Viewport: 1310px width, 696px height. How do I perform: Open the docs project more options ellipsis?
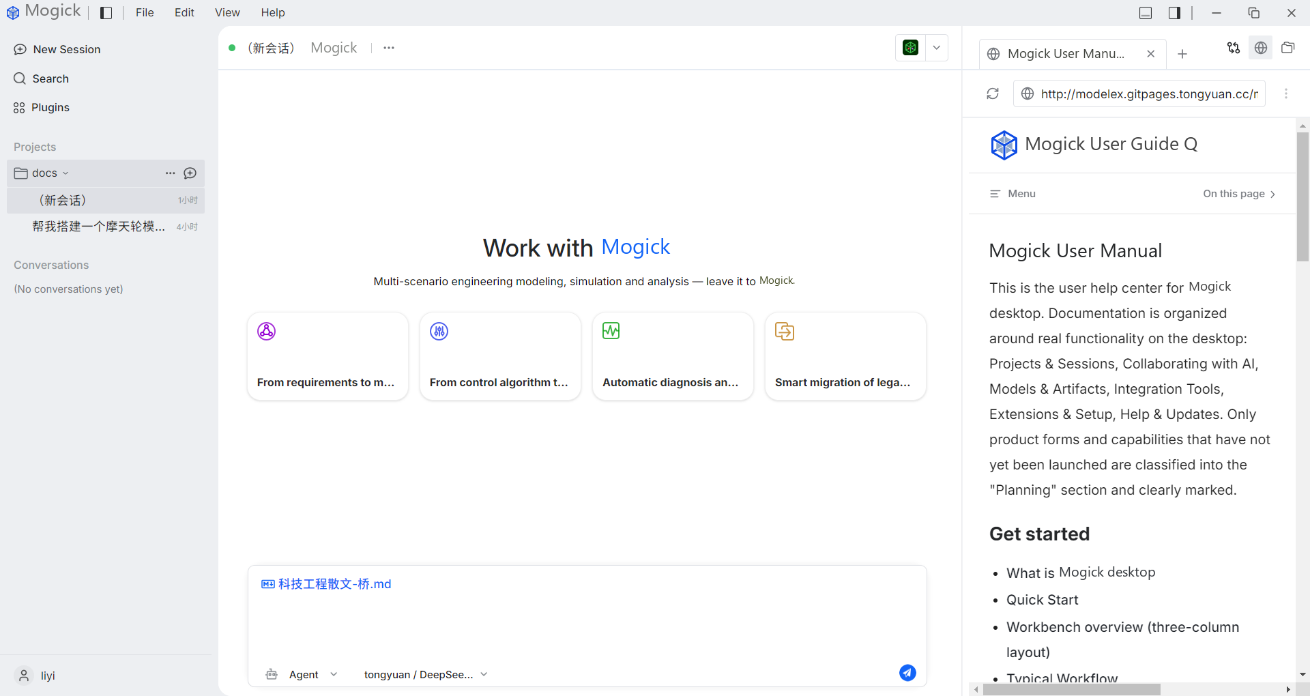pos(171,173)
